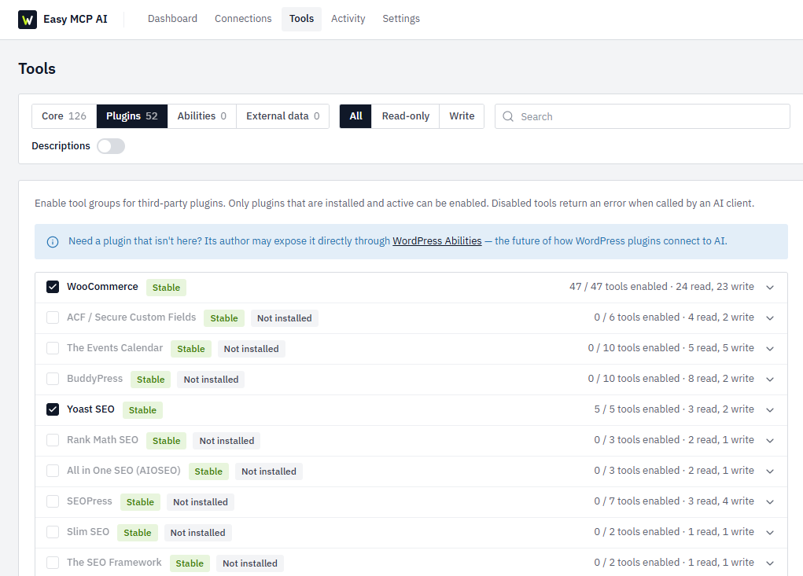Open the Connections nav item
The width and height of the screenshot is (803, 576).
[x=243, y=19]
